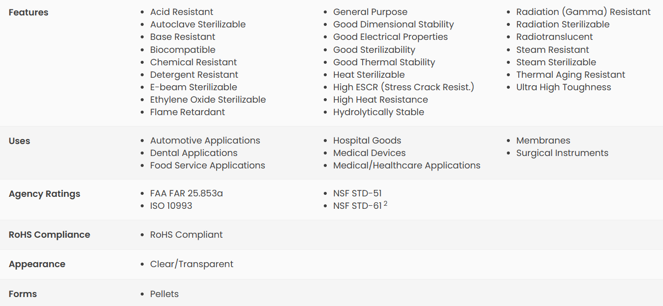Screen dimensions: 663x306
Task: Click the Membranes use item
Action: [543, 141]
